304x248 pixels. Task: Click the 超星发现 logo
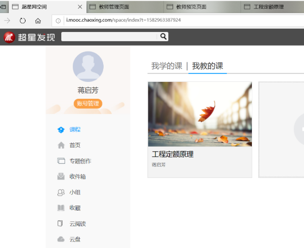click(x=29, y=37)
